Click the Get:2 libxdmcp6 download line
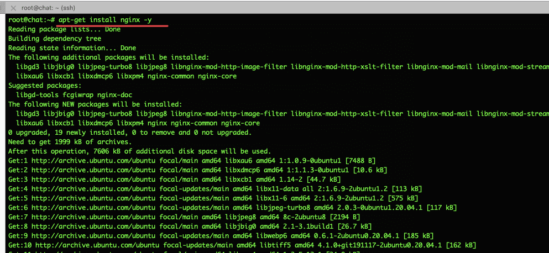This screenshot has width=549, height=253. 197,170
